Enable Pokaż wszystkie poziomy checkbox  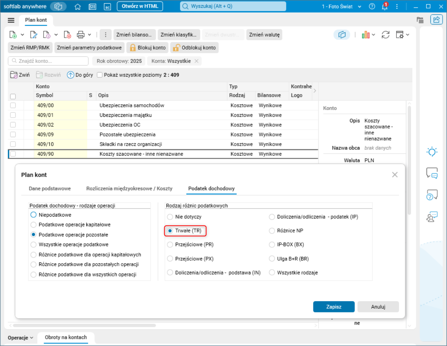[100, 75]
